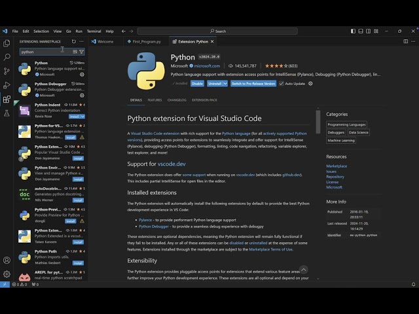Open the Pylance link
The width and height of the screenshot is (419, 314).
[x=145, y=220]
